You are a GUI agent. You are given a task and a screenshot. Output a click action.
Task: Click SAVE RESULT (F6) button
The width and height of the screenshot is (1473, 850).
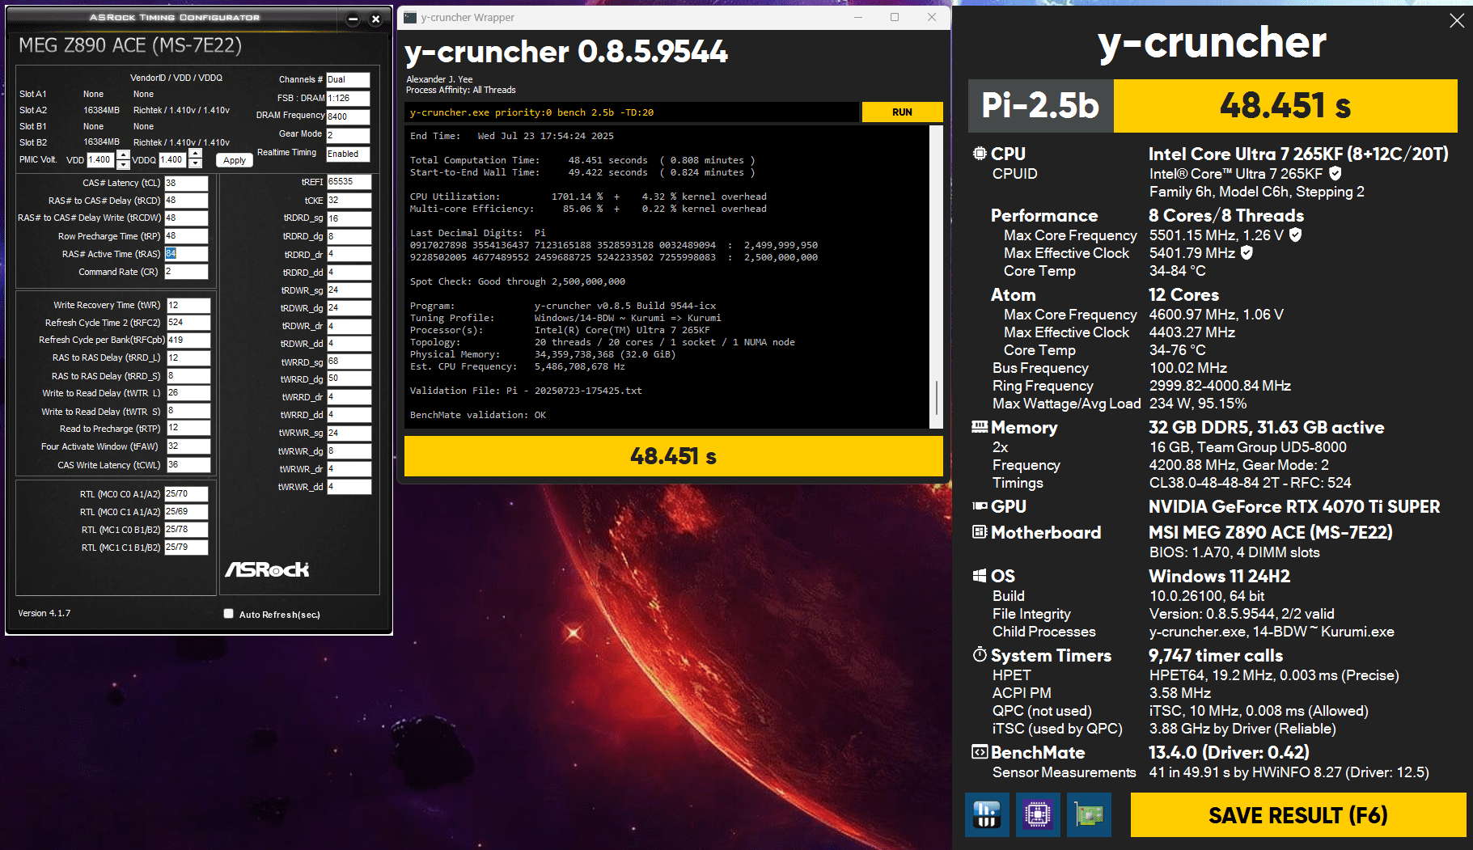(x=1297, y=815)
